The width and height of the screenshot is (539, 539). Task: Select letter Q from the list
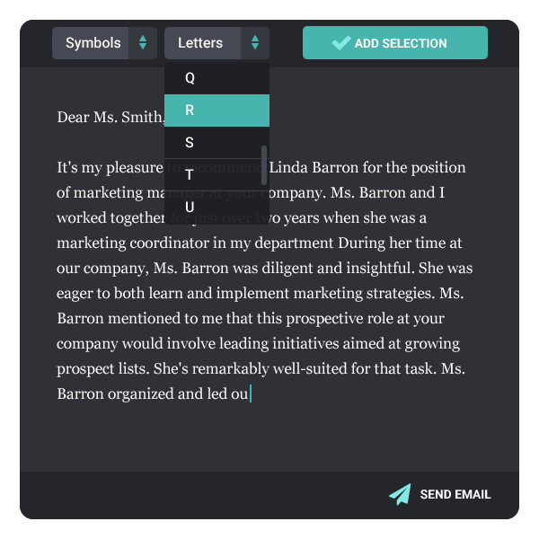(x=216, y=78)
